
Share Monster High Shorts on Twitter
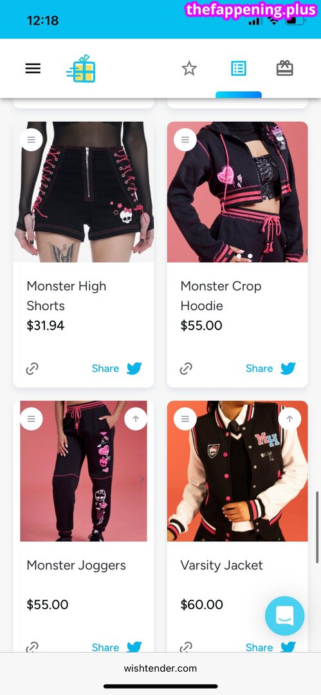tap(116, 368)
